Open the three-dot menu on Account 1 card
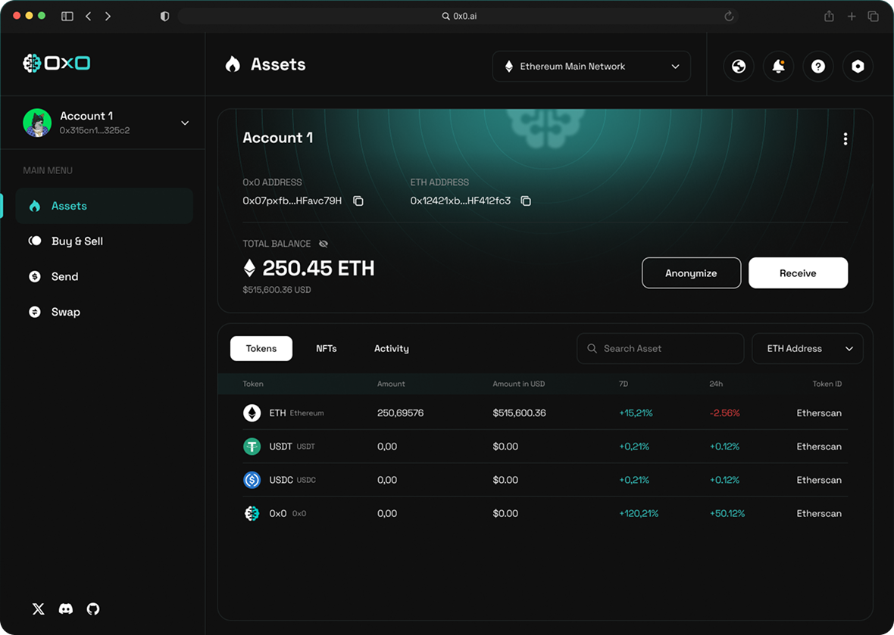Image resolution: width=894 pixels, height=635 pixels. tap(846, 139)
